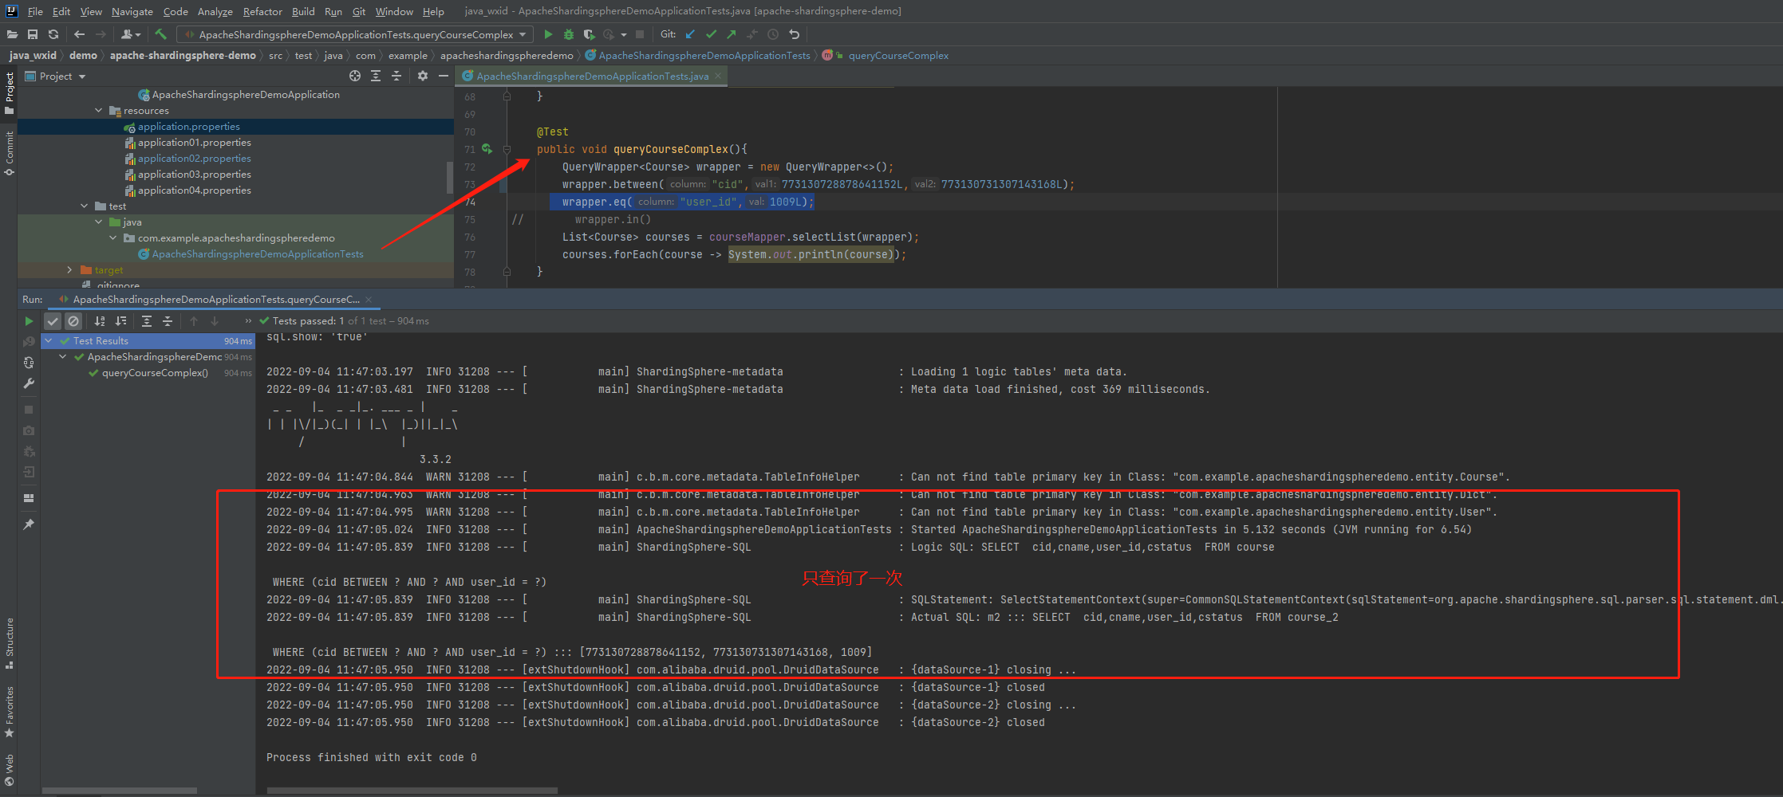Click the console horizontal scrollbar
This screenshot has height=797, width=1783.
pyautogui.click(x=412, y=791)
